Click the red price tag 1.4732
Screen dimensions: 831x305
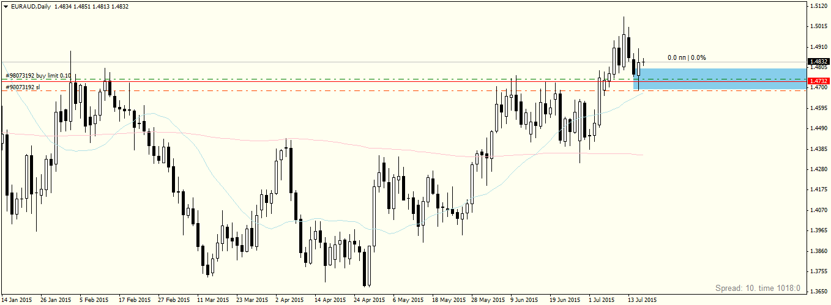click(818, 81)
